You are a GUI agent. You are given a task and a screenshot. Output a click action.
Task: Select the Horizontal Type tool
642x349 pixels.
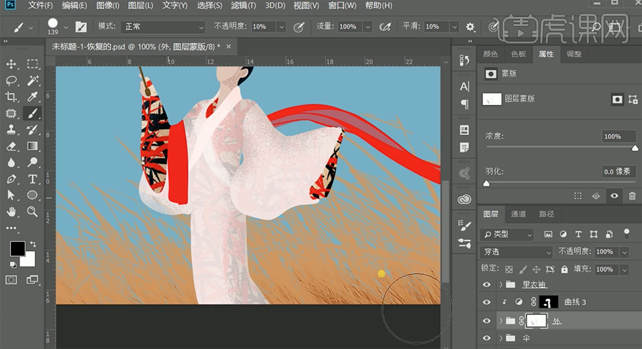coord(32,179)
